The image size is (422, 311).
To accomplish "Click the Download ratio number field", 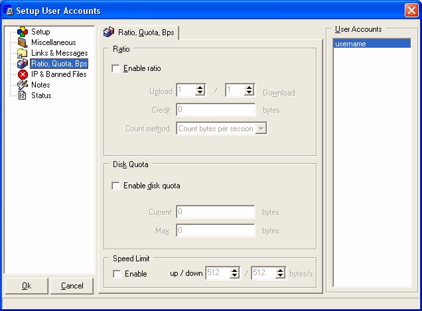I will click(x=236, y=90).
